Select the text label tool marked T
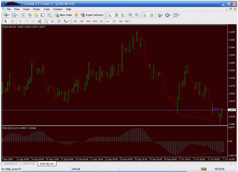 (59, 21)
